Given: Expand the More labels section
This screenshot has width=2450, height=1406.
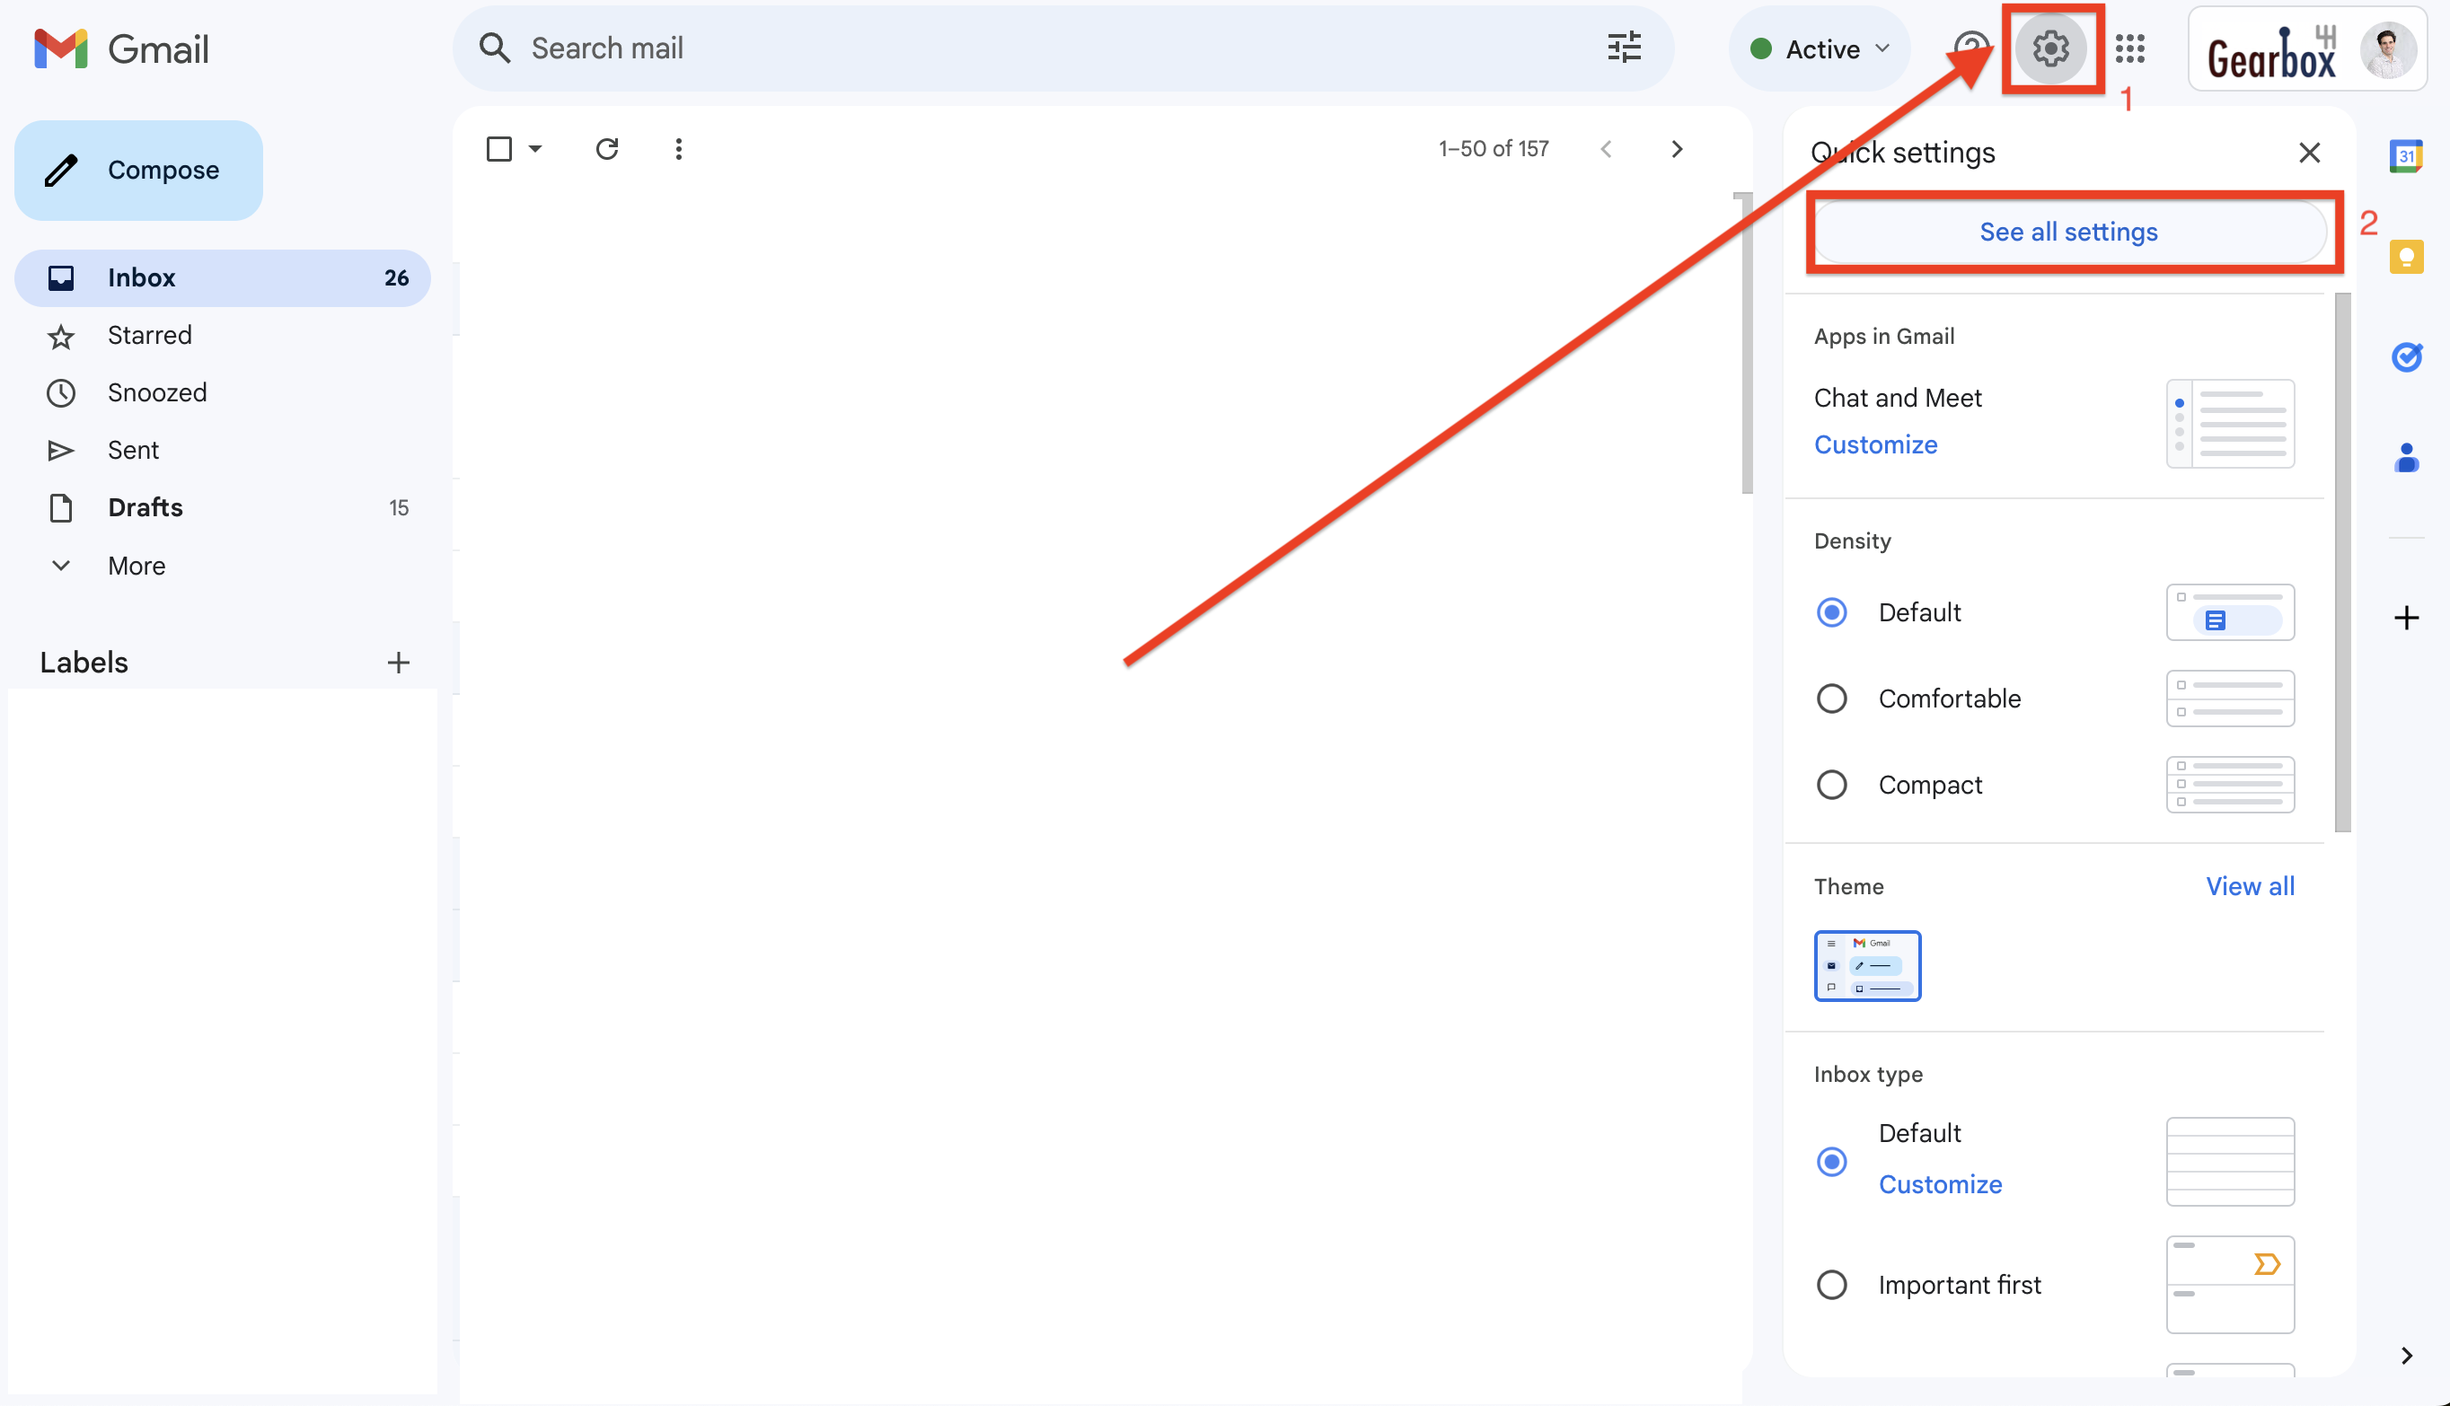Looking at the screenshot, I should pyautogui.click(x=136, y=565).
